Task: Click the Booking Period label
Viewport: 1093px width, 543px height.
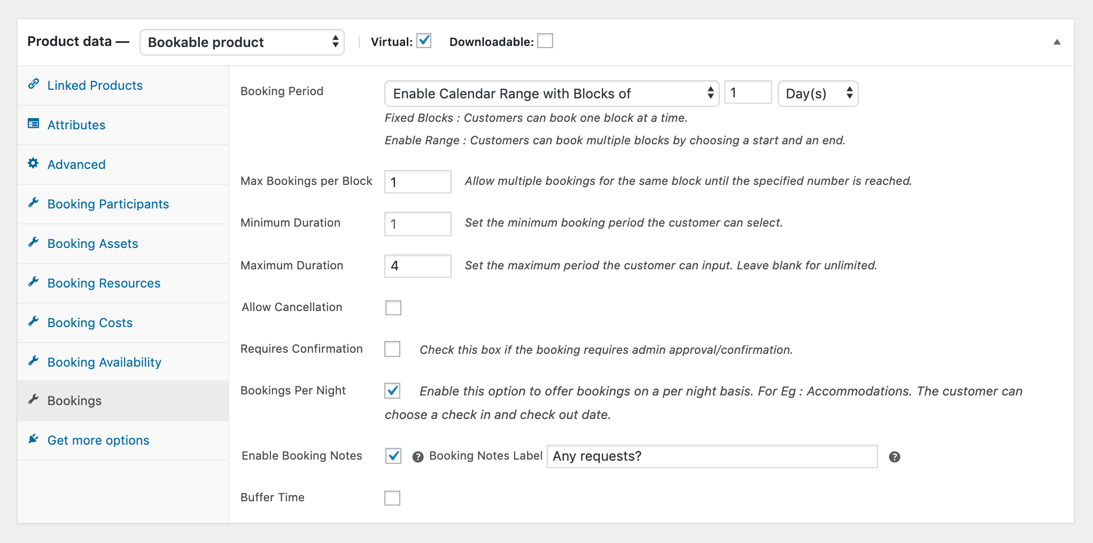Action: click(x=282, y=91)
